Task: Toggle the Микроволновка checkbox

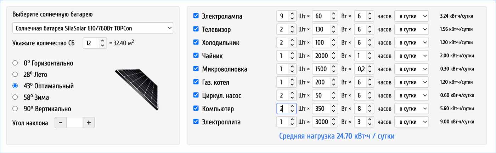Action: coord(196,69)
